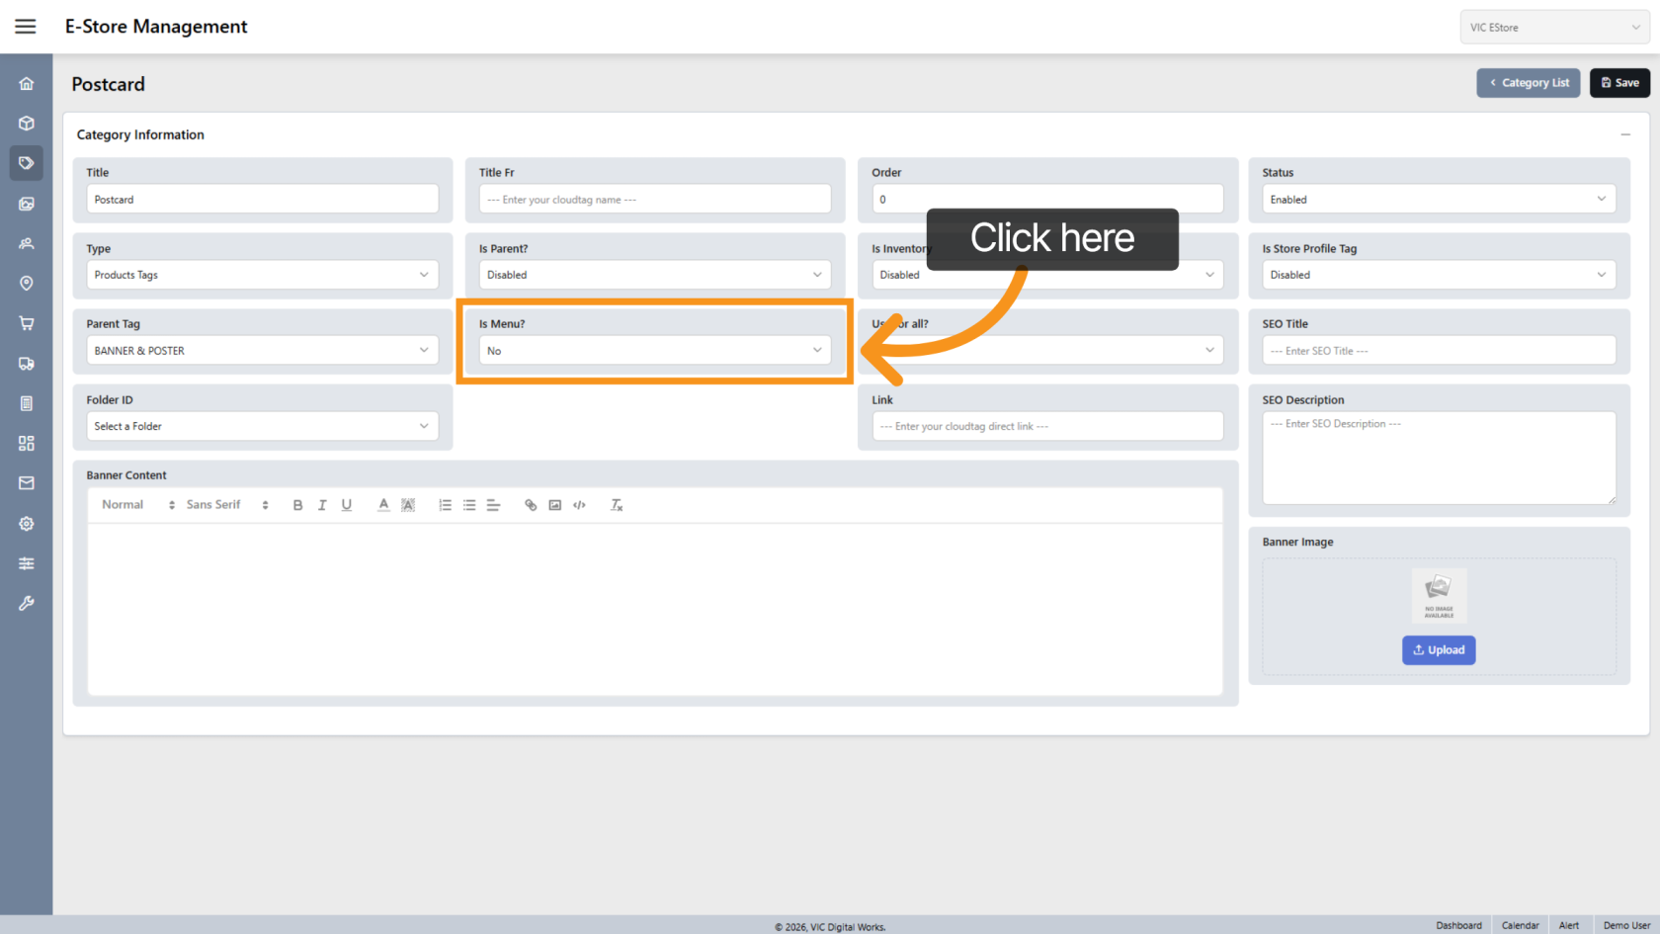Click the Save button

point(1619,83)
